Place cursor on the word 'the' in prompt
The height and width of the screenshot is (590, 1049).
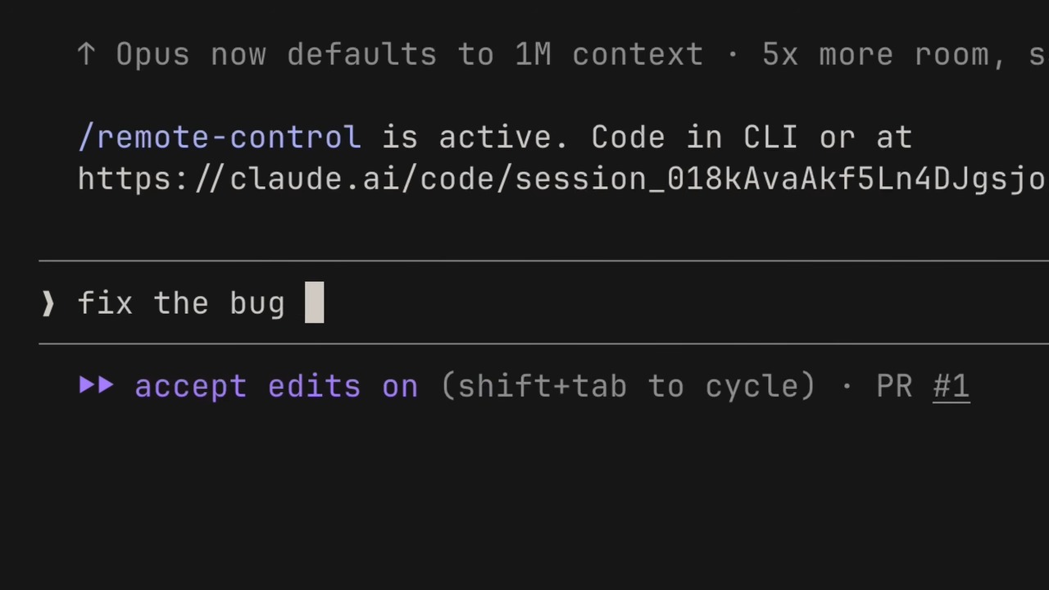point(181,303)
